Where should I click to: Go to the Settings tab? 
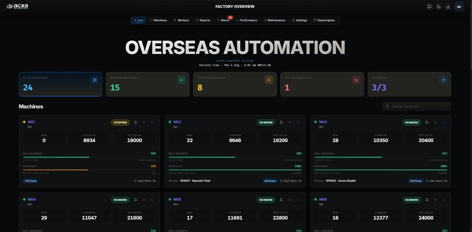click(x=300, y=20)
